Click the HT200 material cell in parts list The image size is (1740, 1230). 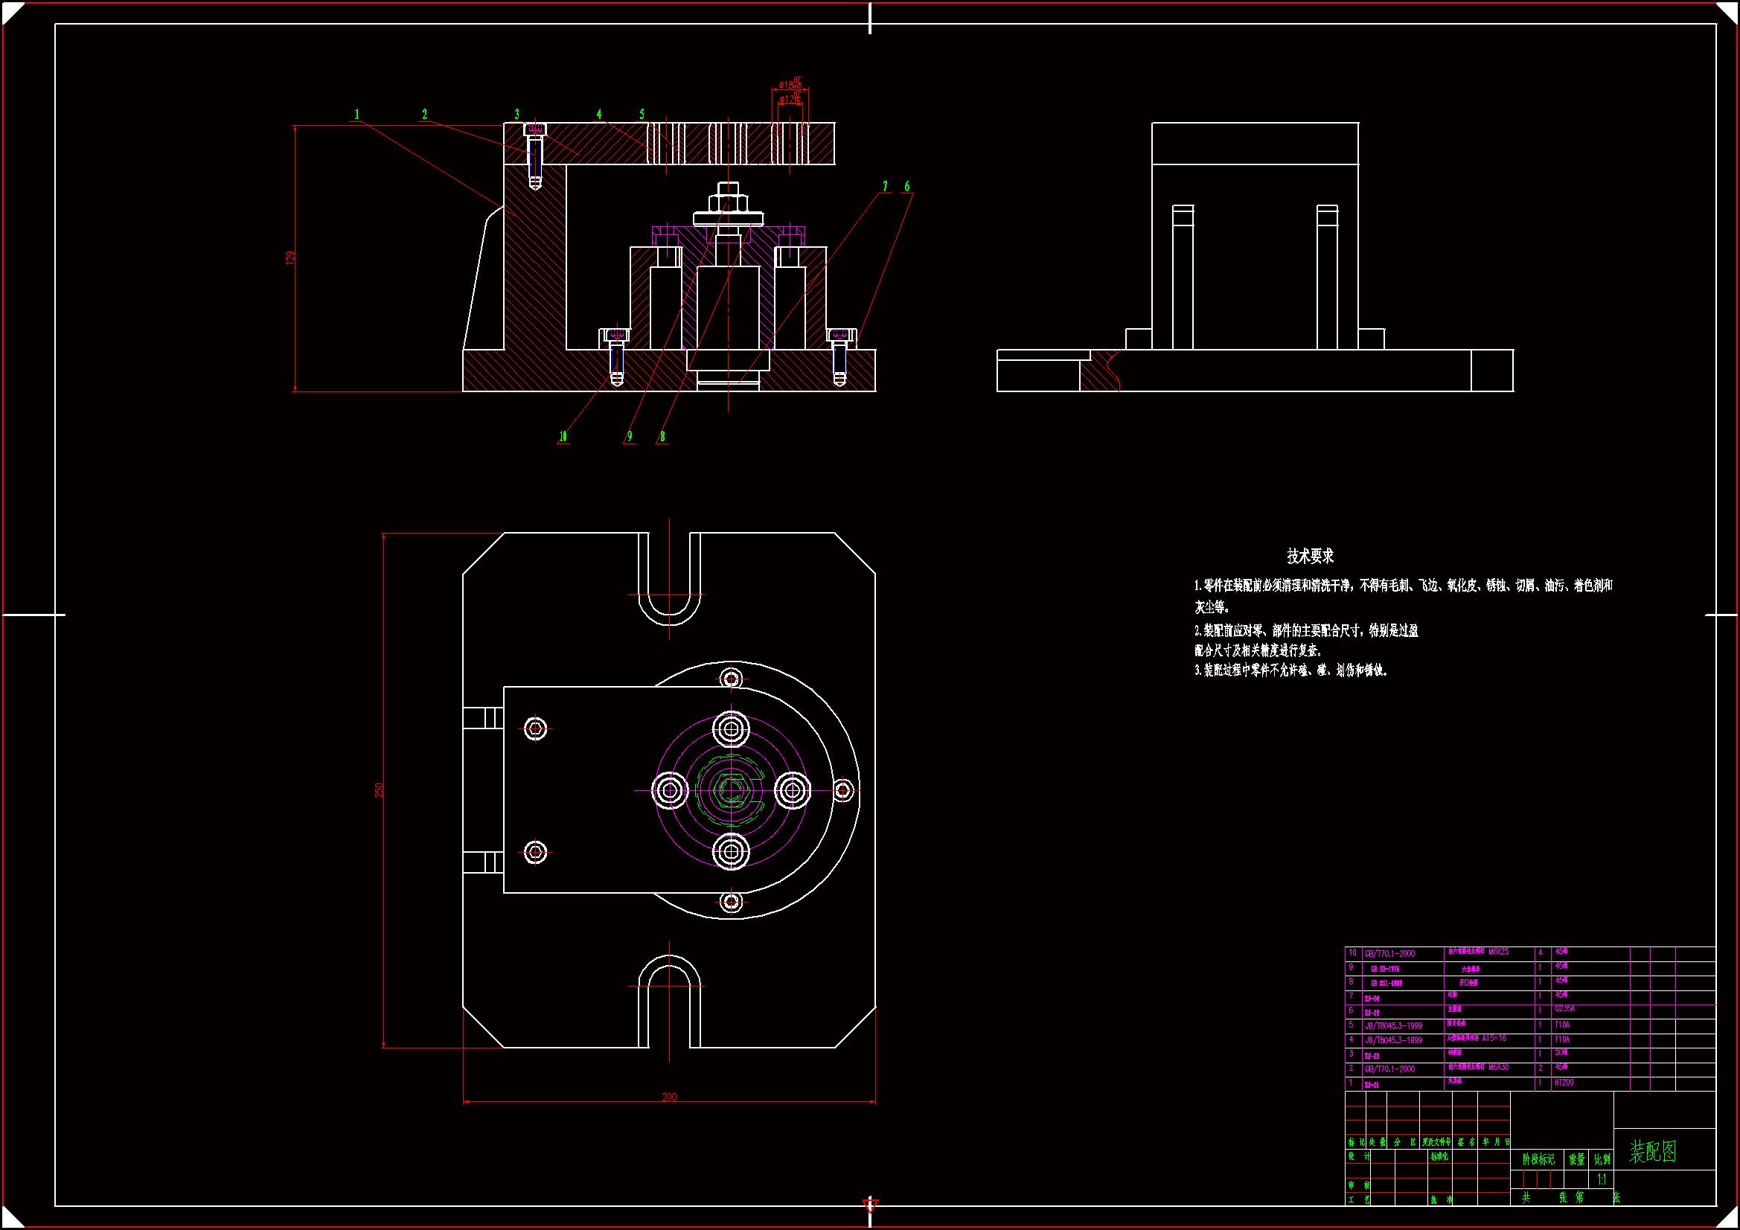tap(1564, 1083)
